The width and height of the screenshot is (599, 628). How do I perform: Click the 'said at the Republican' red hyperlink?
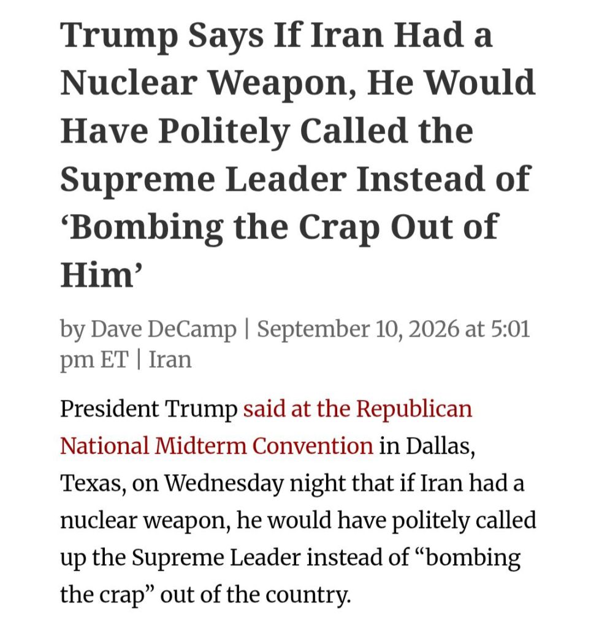click(357, 409)
